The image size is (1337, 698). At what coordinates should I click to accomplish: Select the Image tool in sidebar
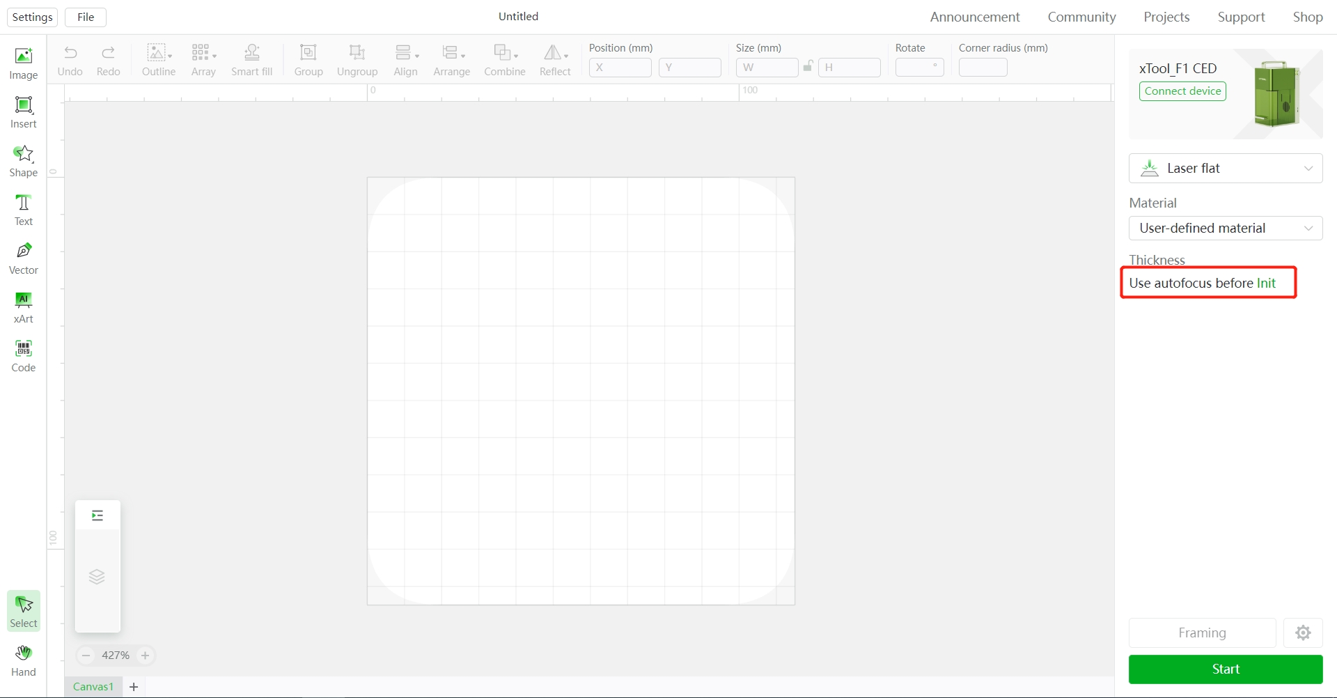point(24,63)
